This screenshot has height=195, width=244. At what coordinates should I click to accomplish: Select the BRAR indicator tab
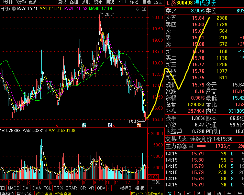[x=71, y=188]
